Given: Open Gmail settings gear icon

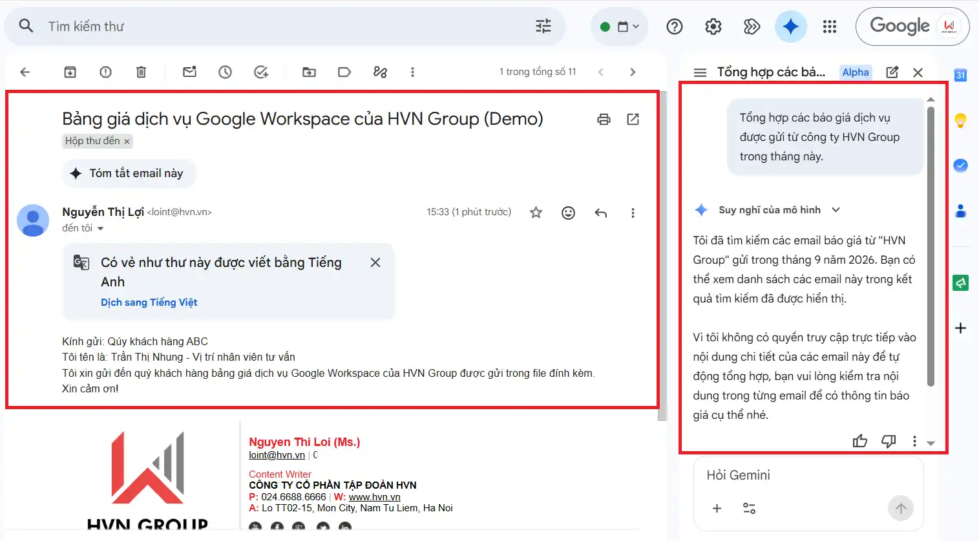Looking at the screenshot, I should click(x=713, y=27).
